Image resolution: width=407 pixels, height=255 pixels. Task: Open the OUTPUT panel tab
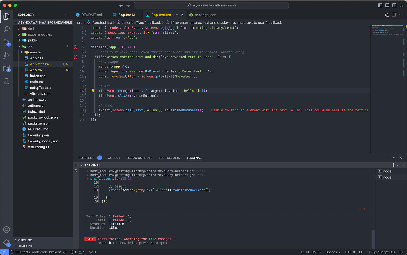[114, 158]
